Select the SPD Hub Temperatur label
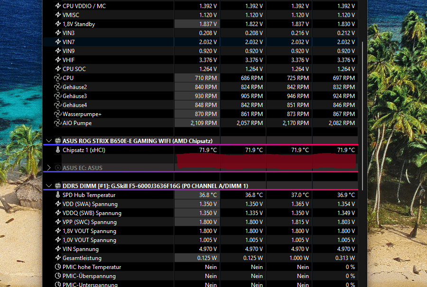Screen dimensions: 427x287 [89, 195]
